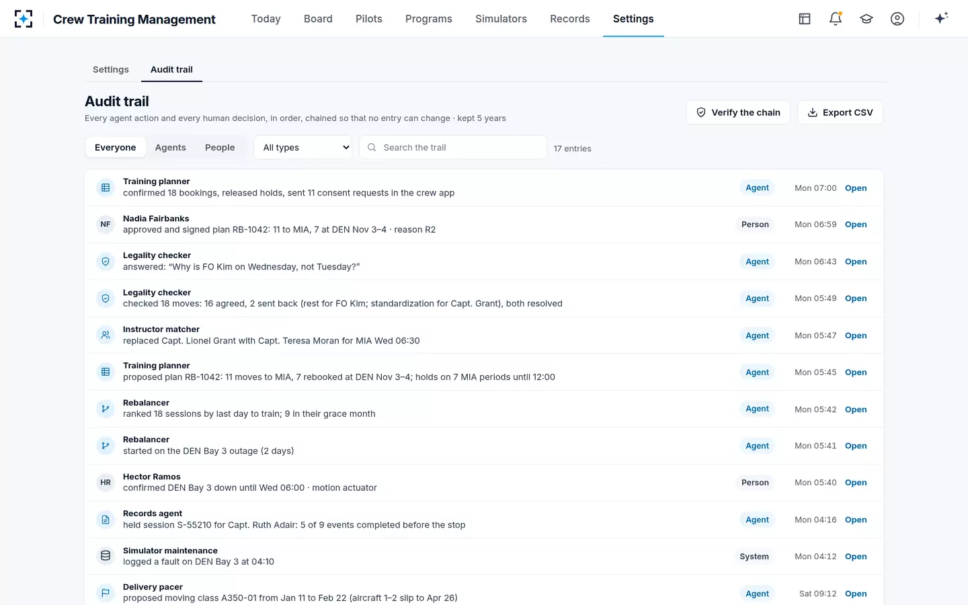
Task: Click the Rebalancer branch icon for ranked 18 sessions
Action: [x=106, y=409]
